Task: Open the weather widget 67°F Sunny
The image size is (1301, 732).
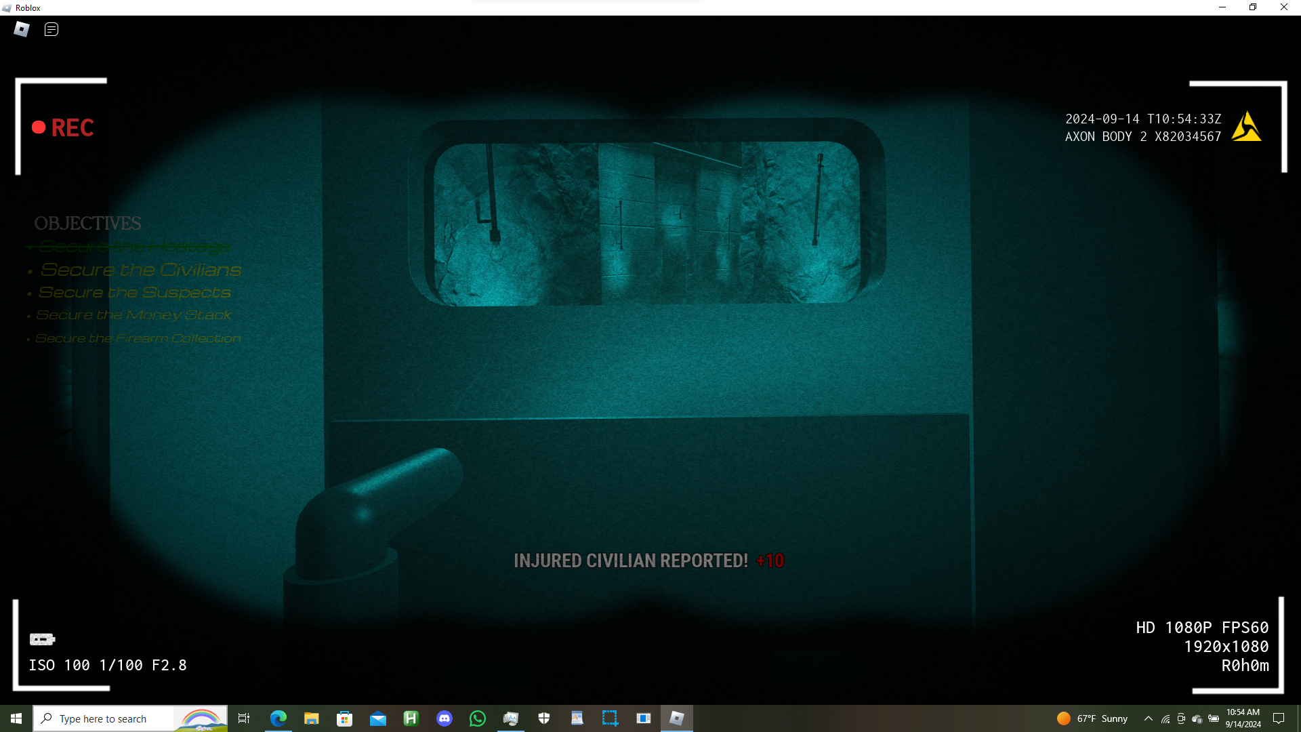Action: point(1092,718)
